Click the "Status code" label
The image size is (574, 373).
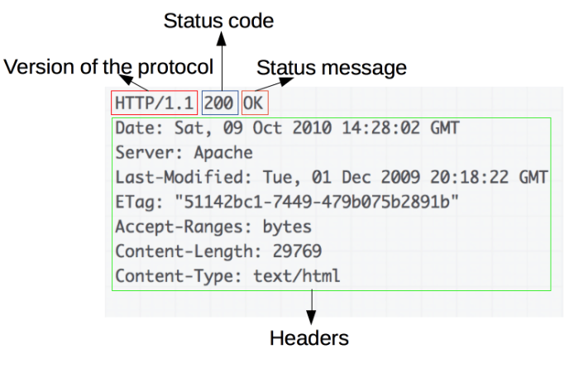point(219,20)
